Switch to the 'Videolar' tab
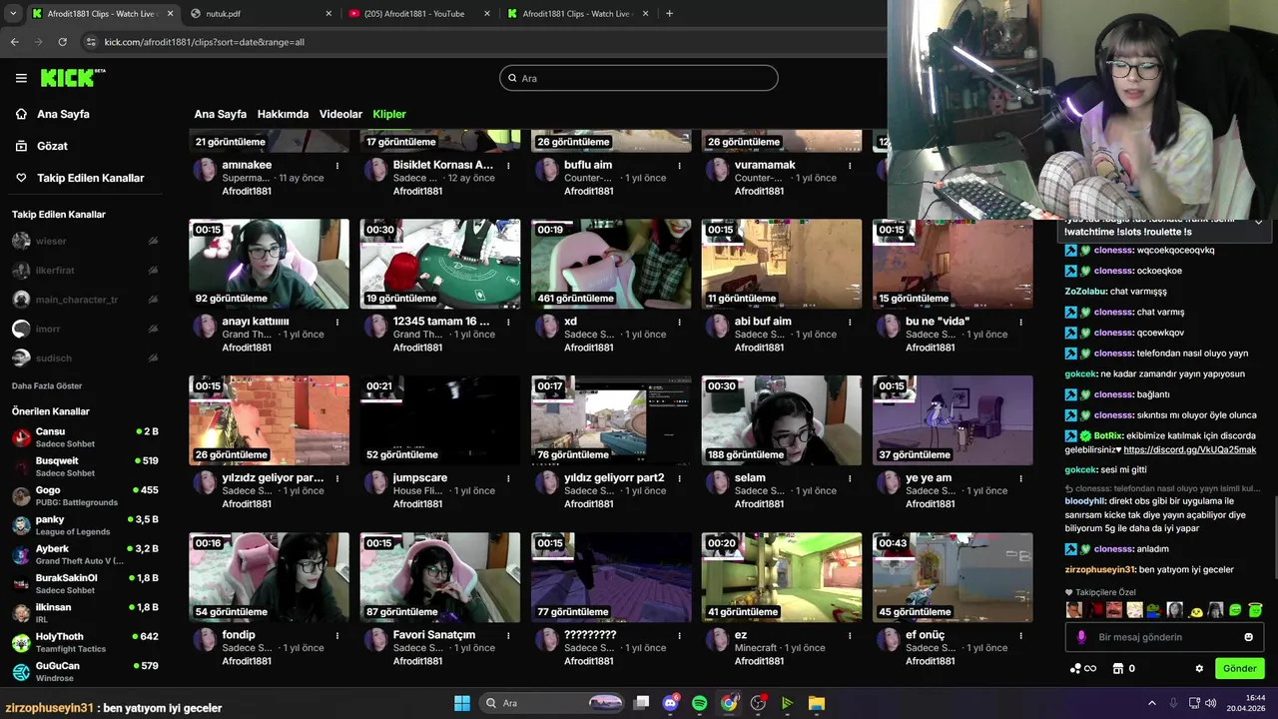 pos(340,114)
